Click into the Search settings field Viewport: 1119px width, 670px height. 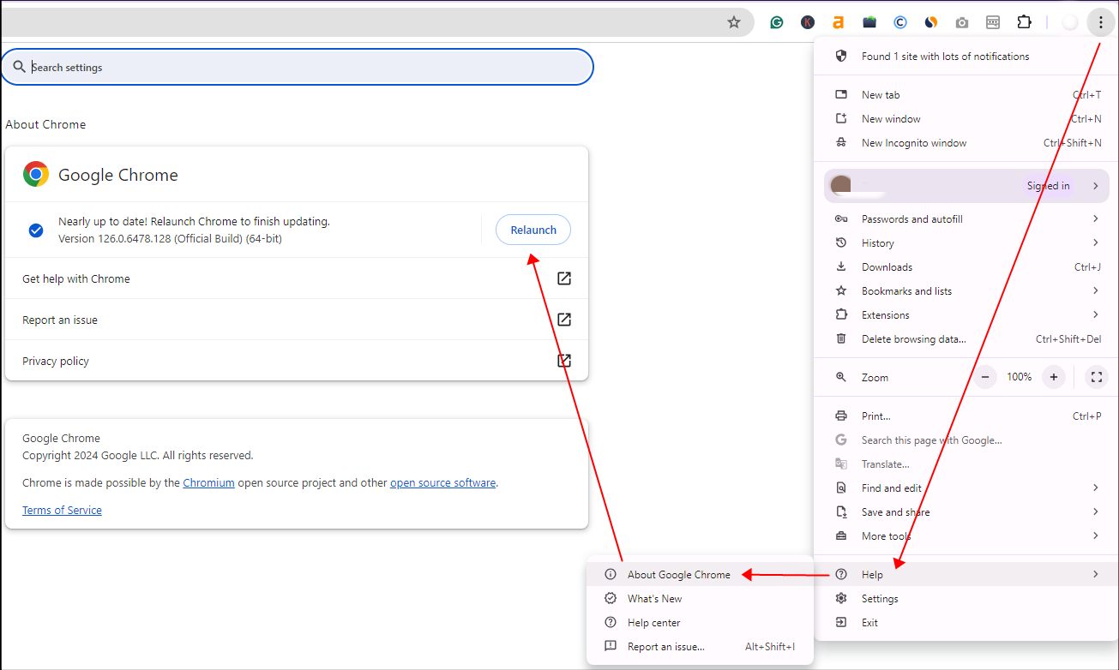point(300,67)
